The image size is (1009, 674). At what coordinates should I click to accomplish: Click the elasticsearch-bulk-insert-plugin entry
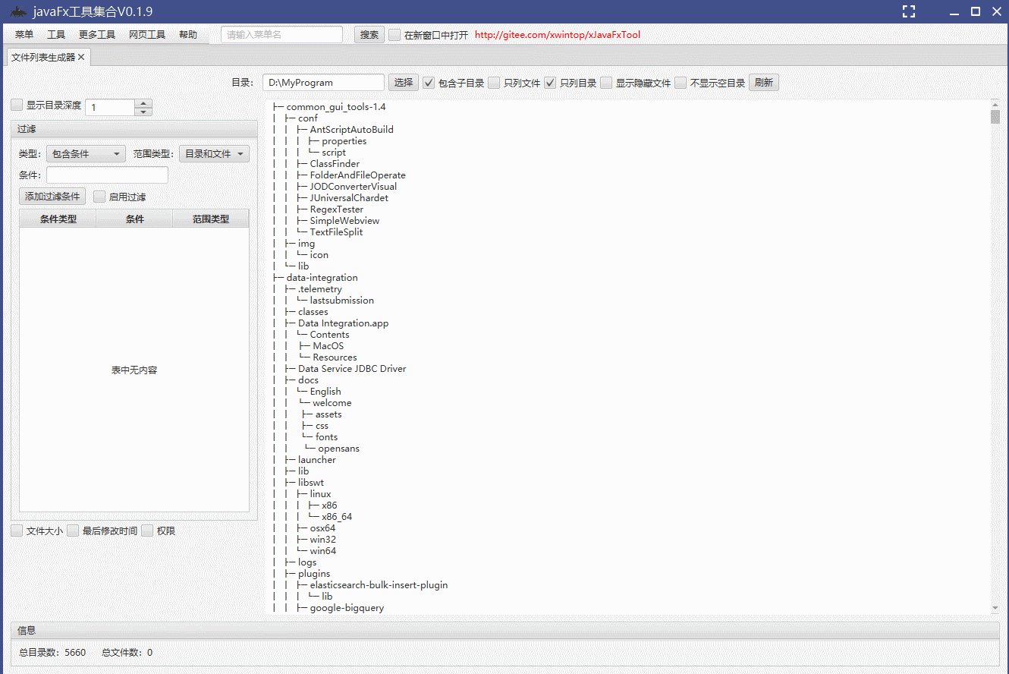coord(379,585)
